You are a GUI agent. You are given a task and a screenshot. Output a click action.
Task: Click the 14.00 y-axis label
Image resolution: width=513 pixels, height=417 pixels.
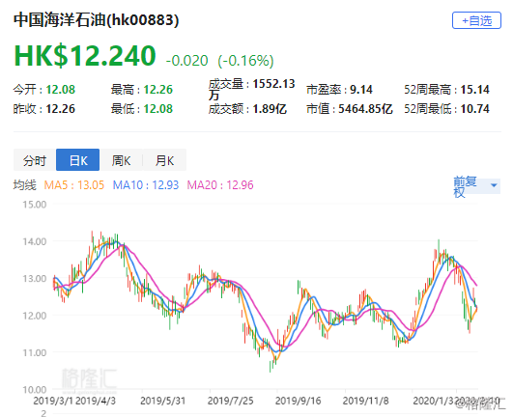coord(35,241)
